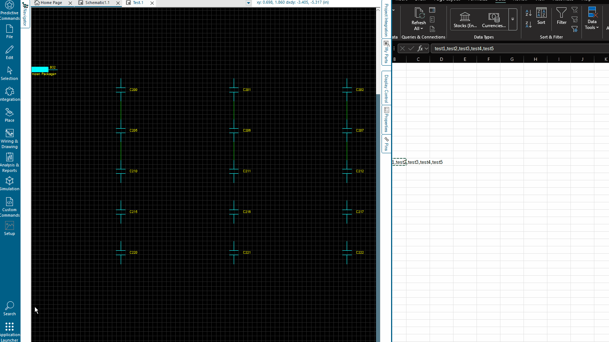
Task: Click the Insert Function fx button
Action: tap(420, 48)
